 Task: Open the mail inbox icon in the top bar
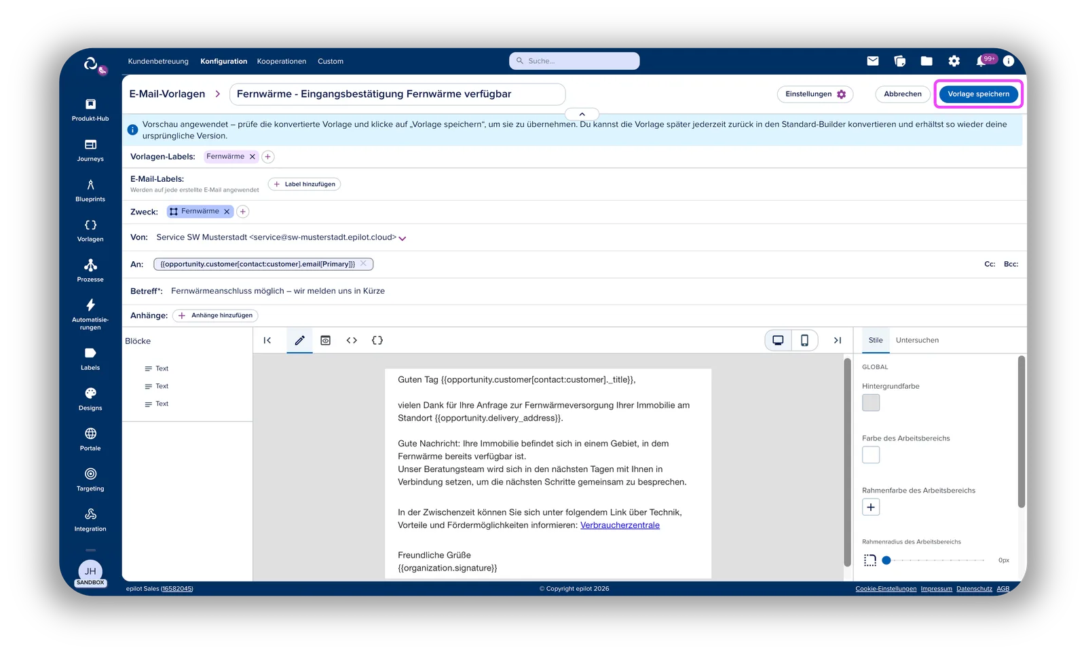pyautogui.click(x=873, y=61)
